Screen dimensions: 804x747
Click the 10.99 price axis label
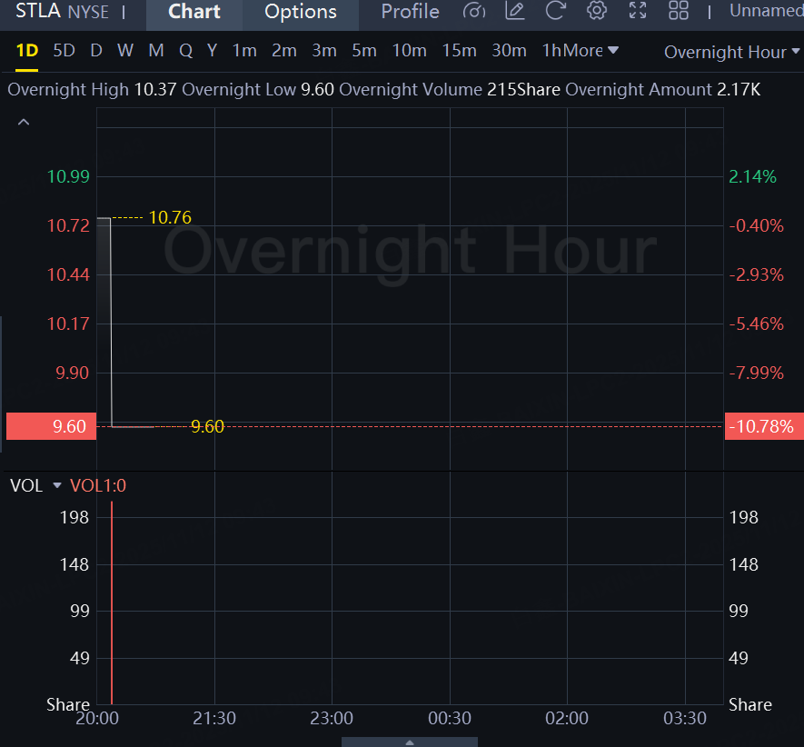pos(68,176)
